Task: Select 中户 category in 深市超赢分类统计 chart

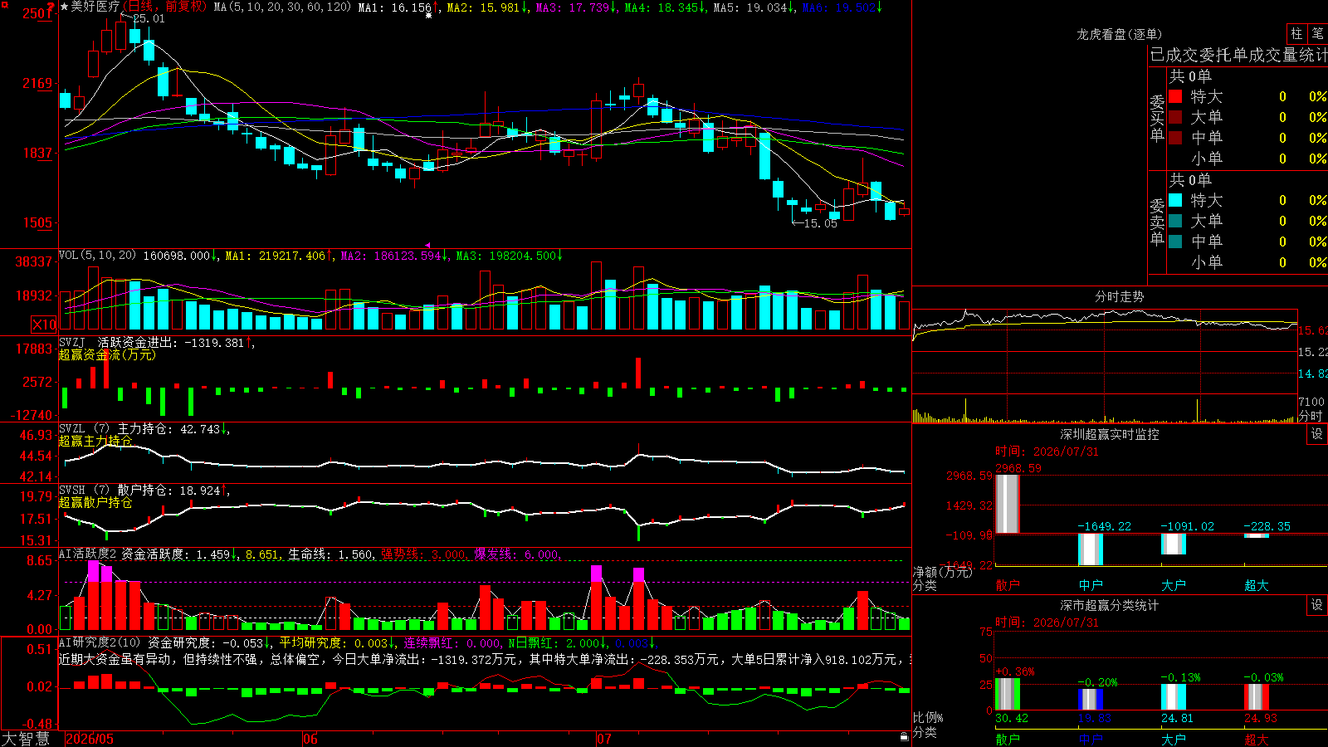Action: pos(1091,739)
